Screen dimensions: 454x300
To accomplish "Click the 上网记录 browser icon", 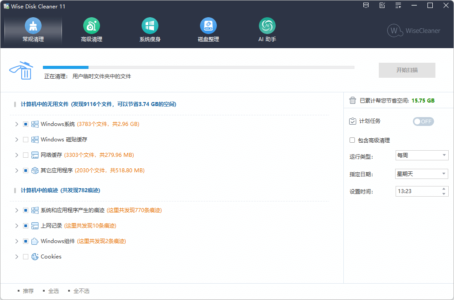I will (35, 226).
